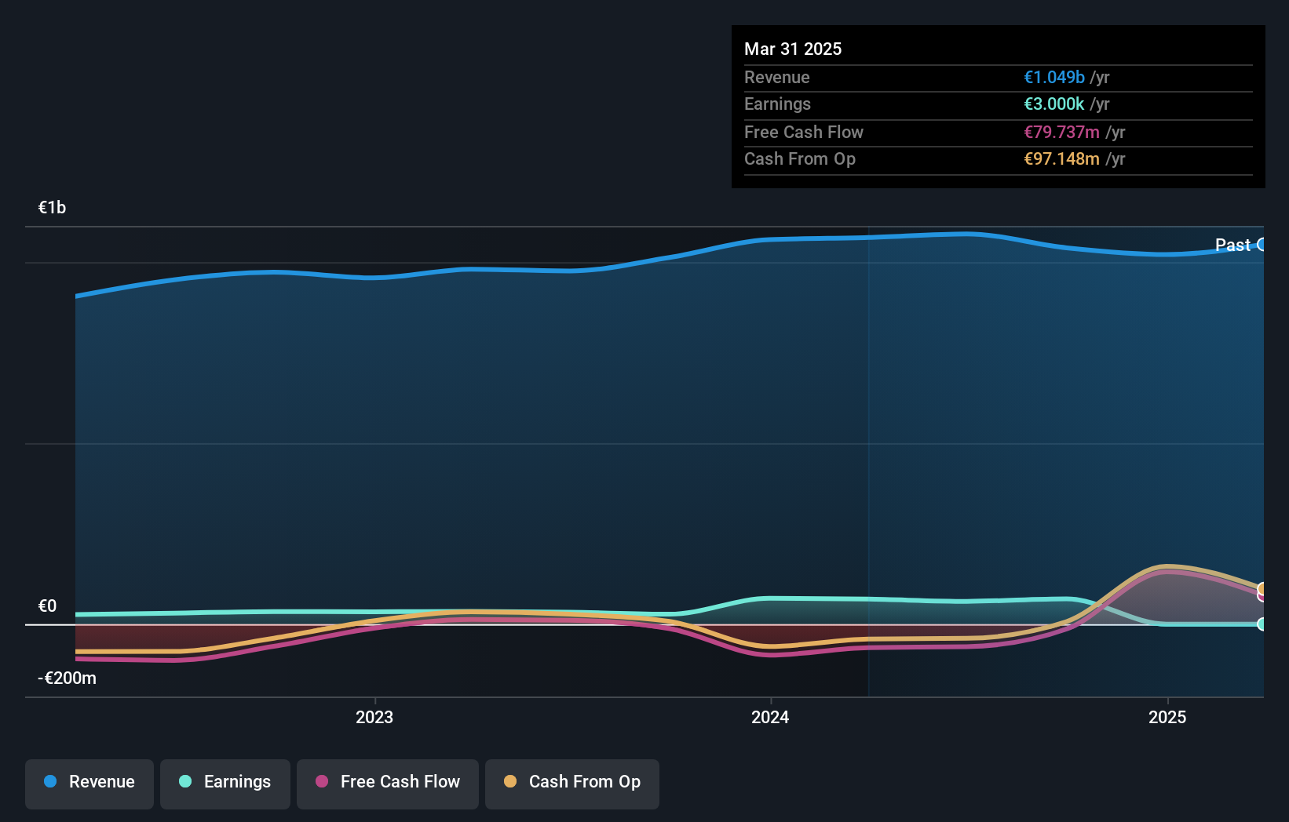
Task: Click the Cash From Op label in tooltip
Action: (800, 158)
